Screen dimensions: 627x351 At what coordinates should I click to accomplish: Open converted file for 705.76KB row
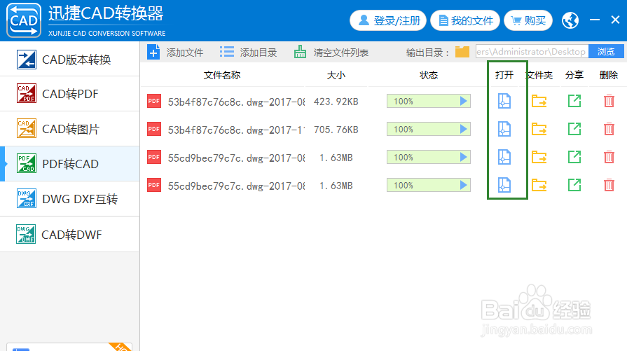coord(504,129)
